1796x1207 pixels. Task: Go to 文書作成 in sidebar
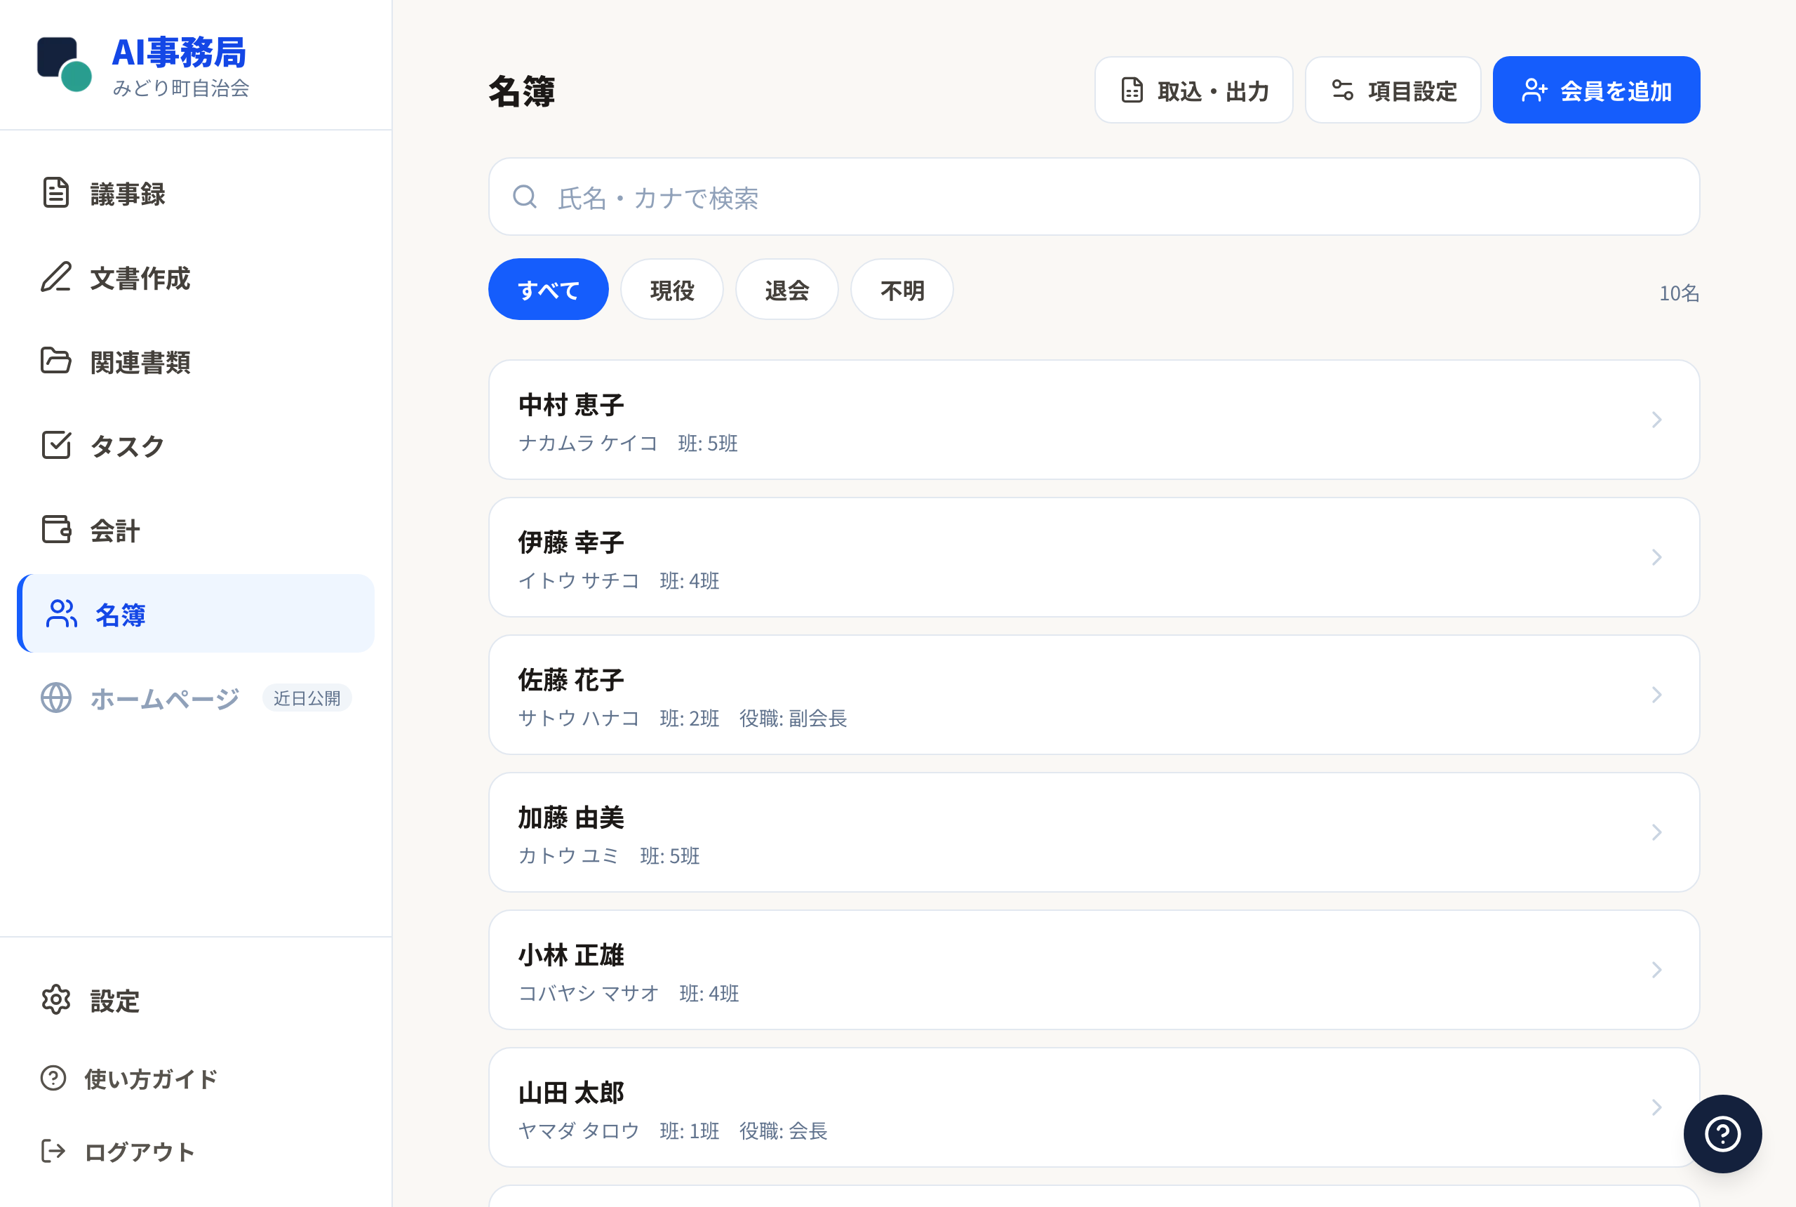click(196, 277)
